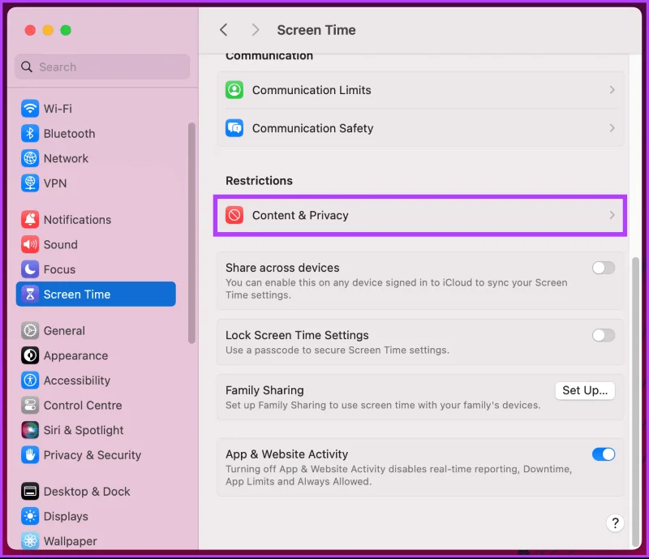This screenshot has width=649, height=559.
Task: Click the Bluetooth icon in sidebar
Action: (30, 133)
